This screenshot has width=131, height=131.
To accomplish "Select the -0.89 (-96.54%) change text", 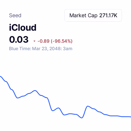I will [55, 41].
